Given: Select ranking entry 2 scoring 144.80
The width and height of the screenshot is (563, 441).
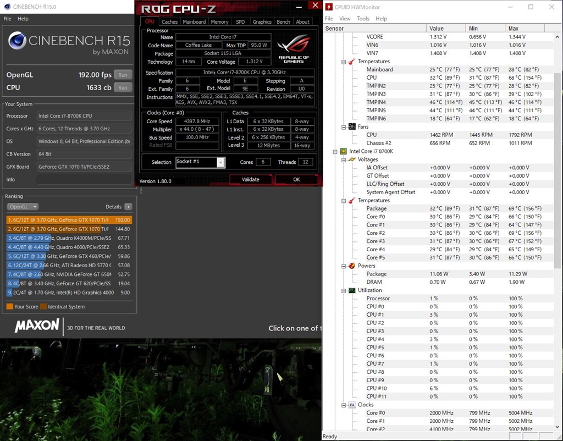Looking at the screenshot, I should [69, 229].
